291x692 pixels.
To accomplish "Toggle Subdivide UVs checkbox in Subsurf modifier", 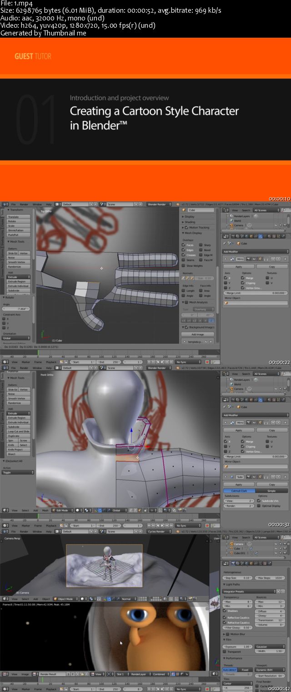I will pos(259,501).
